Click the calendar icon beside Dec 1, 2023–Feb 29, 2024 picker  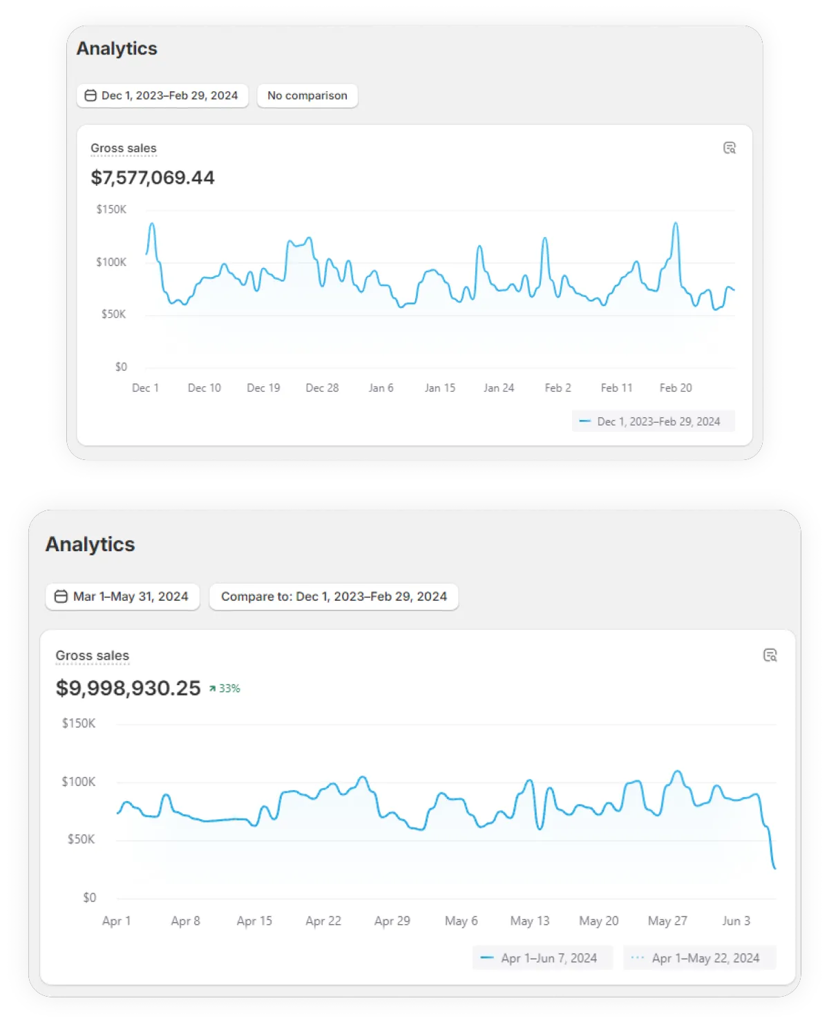pos(90,95)
